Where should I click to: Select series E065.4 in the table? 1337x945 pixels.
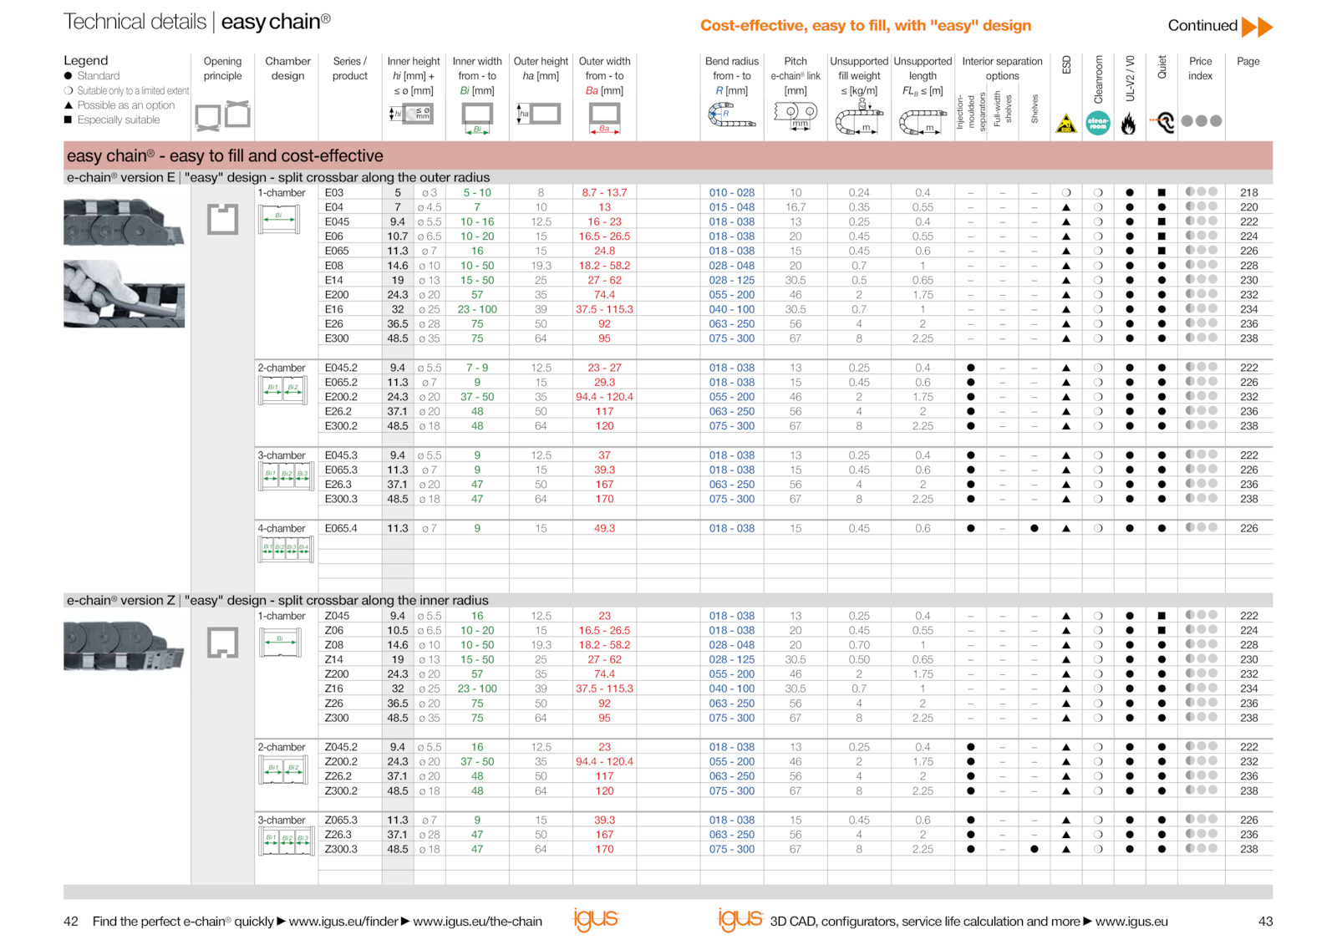(x=341, y=529)
